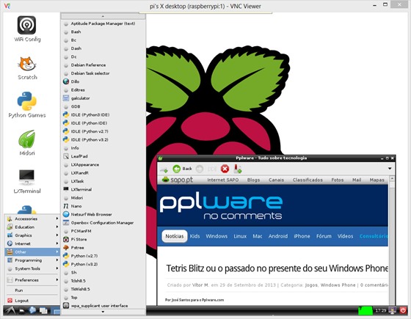Click the red Stop icon in Midori

pos(225,169)
